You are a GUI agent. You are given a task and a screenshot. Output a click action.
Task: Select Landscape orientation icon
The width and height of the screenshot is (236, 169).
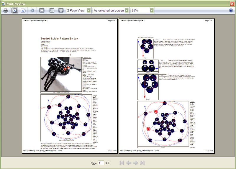click(x=23, y=11)
